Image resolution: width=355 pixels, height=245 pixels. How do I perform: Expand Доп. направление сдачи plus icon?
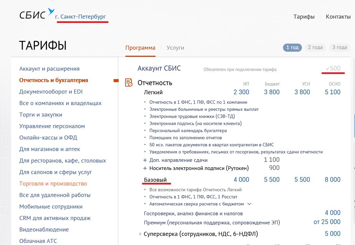click(145, 160)
